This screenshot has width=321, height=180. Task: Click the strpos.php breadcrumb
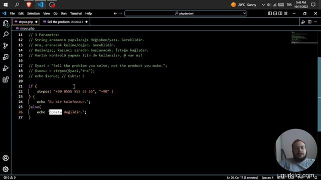(x=26, y=28)
